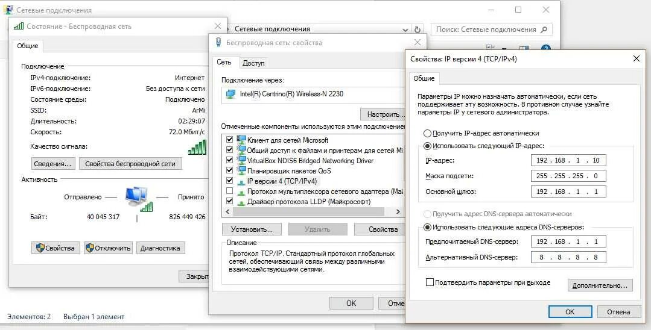Refresh the Network Connections address bar
Image resolution: width=651 pixels, height=330 pixels.
click(418, 30)
